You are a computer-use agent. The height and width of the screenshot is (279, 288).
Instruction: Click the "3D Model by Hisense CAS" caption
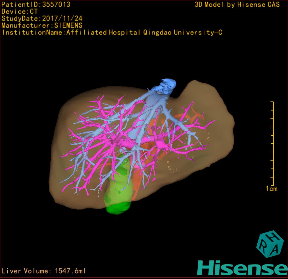click(237, 4)
